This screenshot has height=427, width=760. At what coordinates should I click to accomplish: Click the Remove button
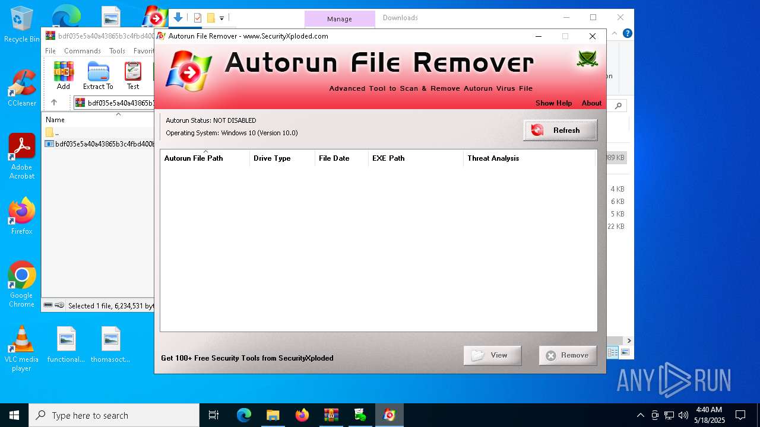point(568,355)
